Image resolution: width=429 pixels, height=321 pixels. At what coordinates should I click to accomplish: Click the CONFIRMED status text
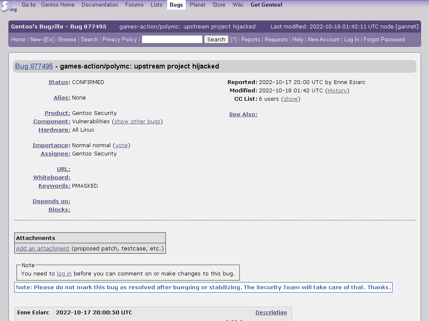coord(88,82)
